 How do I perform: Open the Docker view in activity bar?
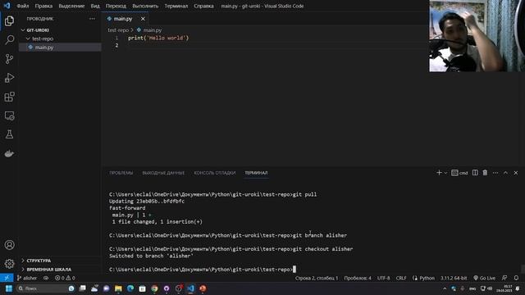coord(9,153)
